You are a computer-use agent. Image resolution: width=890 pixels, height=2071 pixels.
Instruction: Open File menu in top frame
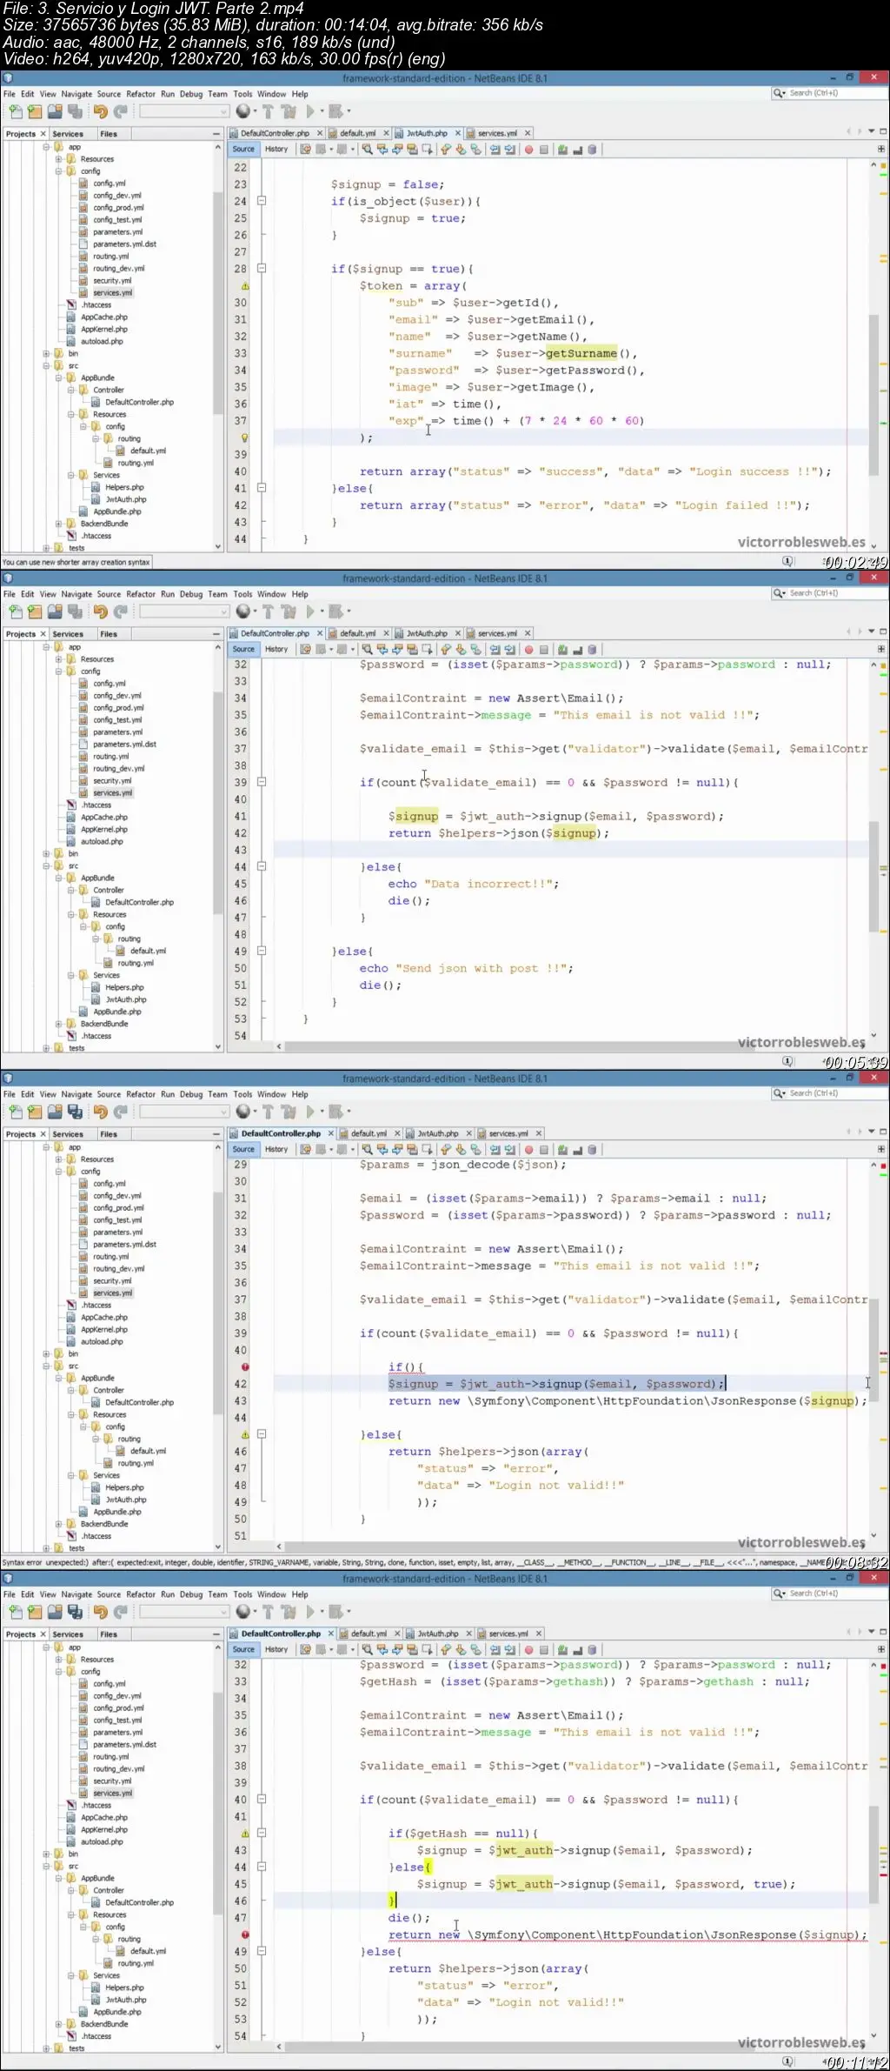tap(10, 94)
